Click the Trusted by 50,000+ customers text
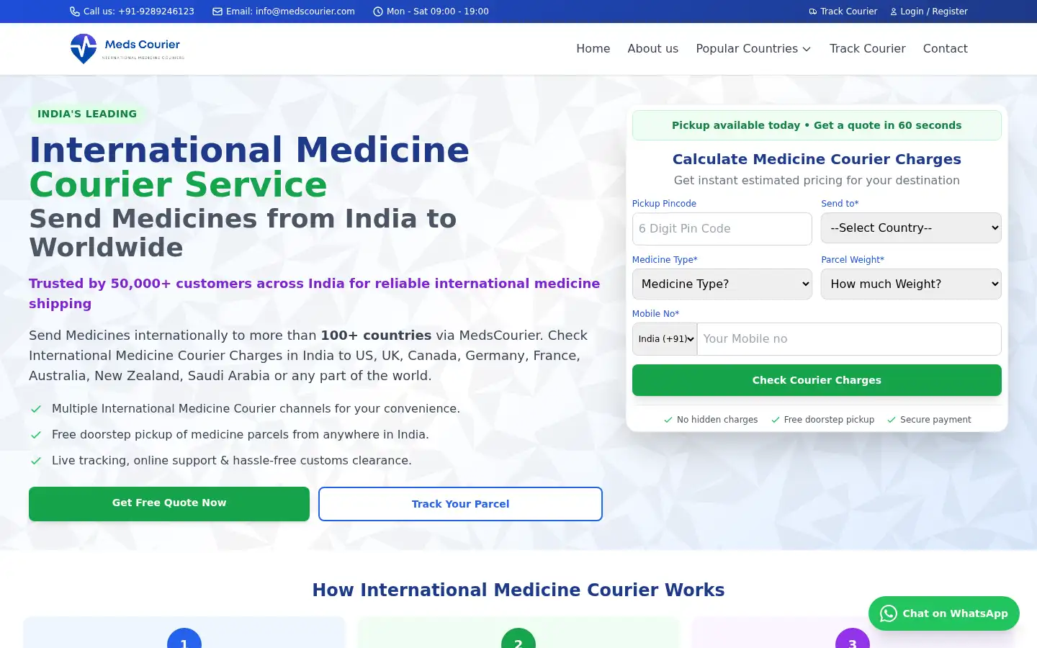Screen dimensions: 1037x648 315,294
